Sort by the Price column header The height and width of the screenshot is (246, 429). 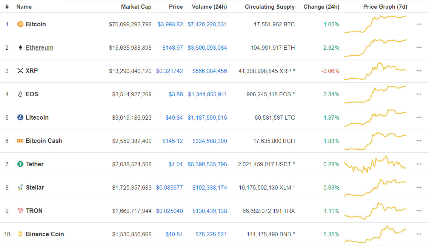click(176, 7)
